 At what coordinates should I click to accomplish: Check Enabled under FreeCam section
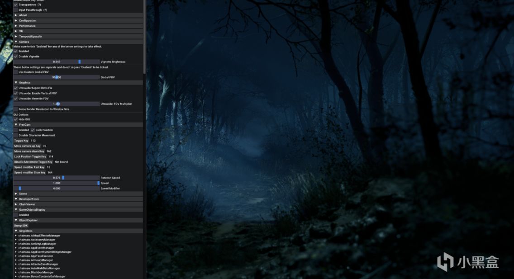16,130
